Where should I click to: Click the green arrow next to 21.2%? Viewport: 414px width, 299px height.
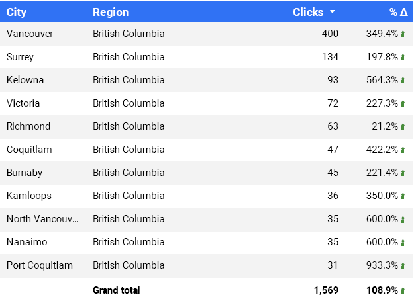point(403,126)
